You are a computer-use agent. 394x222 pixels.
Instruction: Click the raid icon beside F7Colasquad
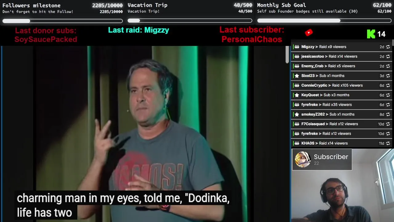pyautogui.click(x=297, y=124)
